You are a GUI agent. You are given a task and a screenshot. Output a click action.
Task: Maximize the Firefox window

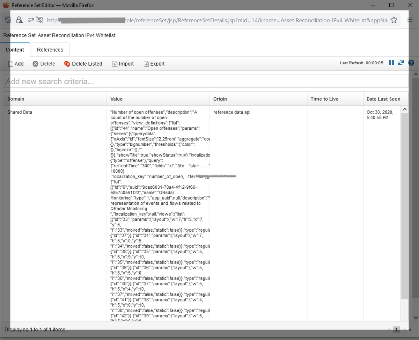[x=391, y=5]
